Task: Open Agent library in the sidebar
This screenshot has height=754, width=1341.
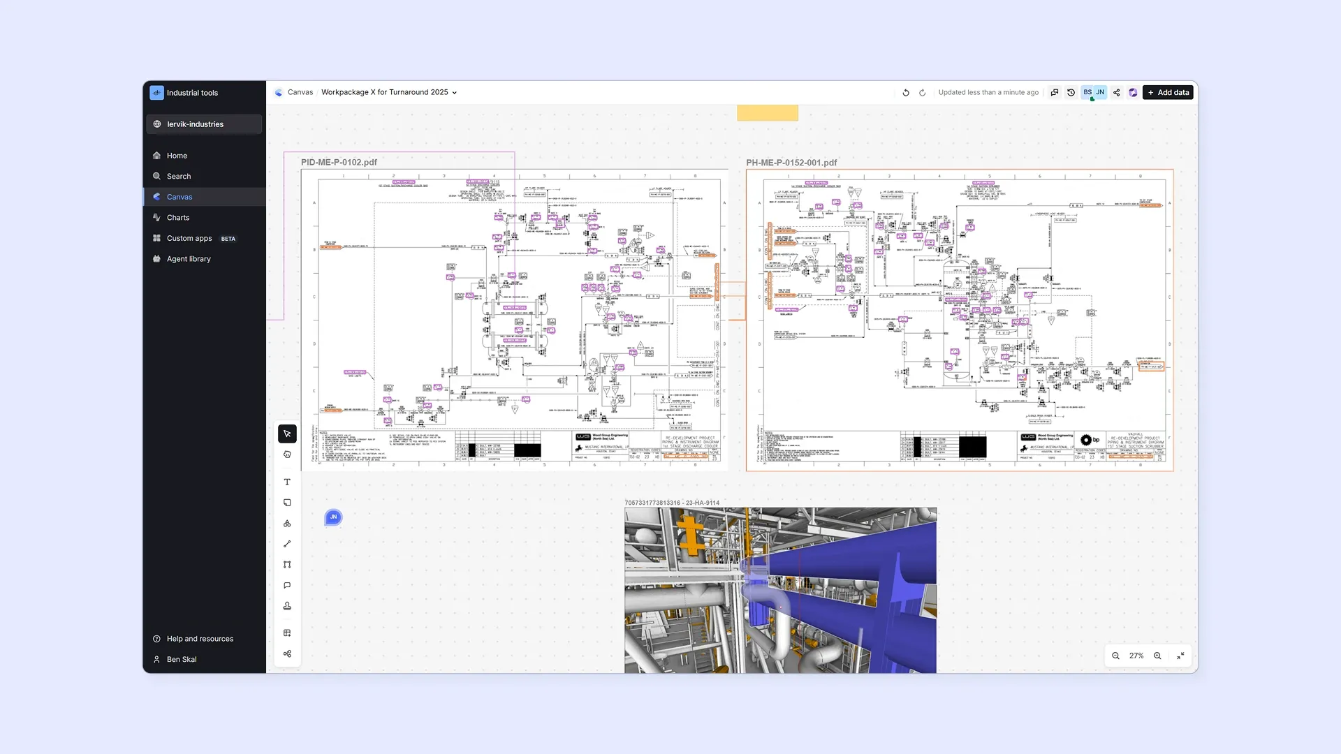Action: click(204, 259)
